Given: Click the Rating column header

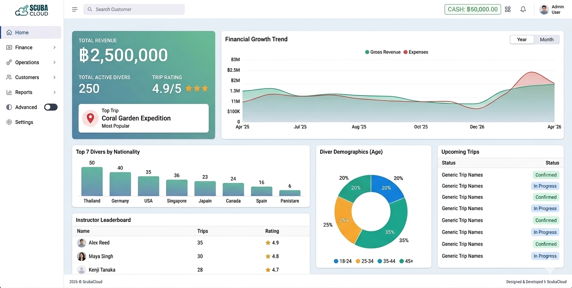Looking at the screenshot, I should (x=272, y=231).
